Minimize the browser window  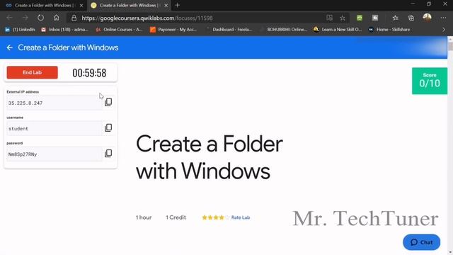pyautogui.click(x=413, y=4)
